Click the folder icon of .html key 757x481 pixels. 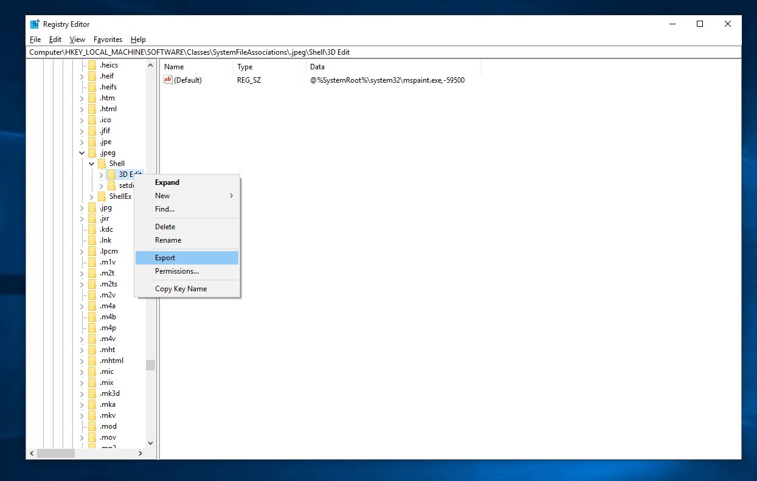click(92, 109)
